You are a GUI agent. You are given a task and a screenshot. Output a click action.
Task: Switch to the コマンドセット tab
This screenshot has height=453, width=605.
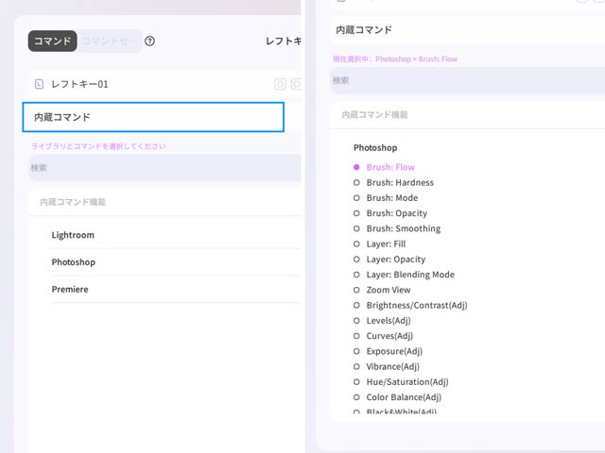(x=110, y=41)
